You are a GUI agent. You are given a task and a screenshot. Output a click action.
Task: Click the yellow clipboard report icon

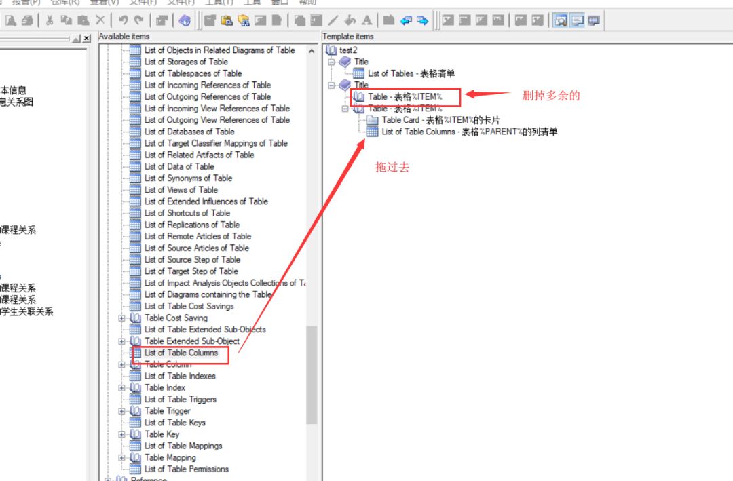pos(227,20)
